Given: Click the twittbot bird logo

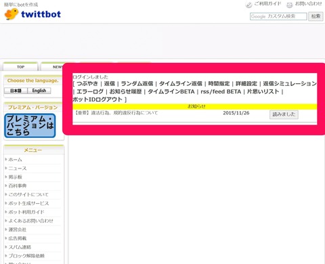Looking at the screenshot, I should pos(12,14).
